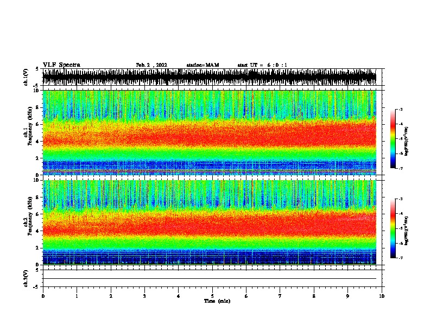Click time axis tick label "9"
Screen dimensions: 430x332
[347, 296]
